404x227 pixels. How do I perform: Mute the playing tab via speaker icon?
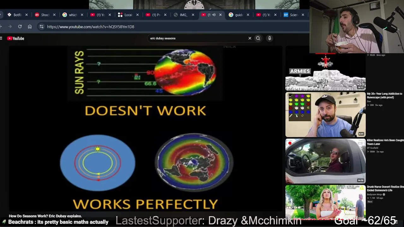coord(214,15)
